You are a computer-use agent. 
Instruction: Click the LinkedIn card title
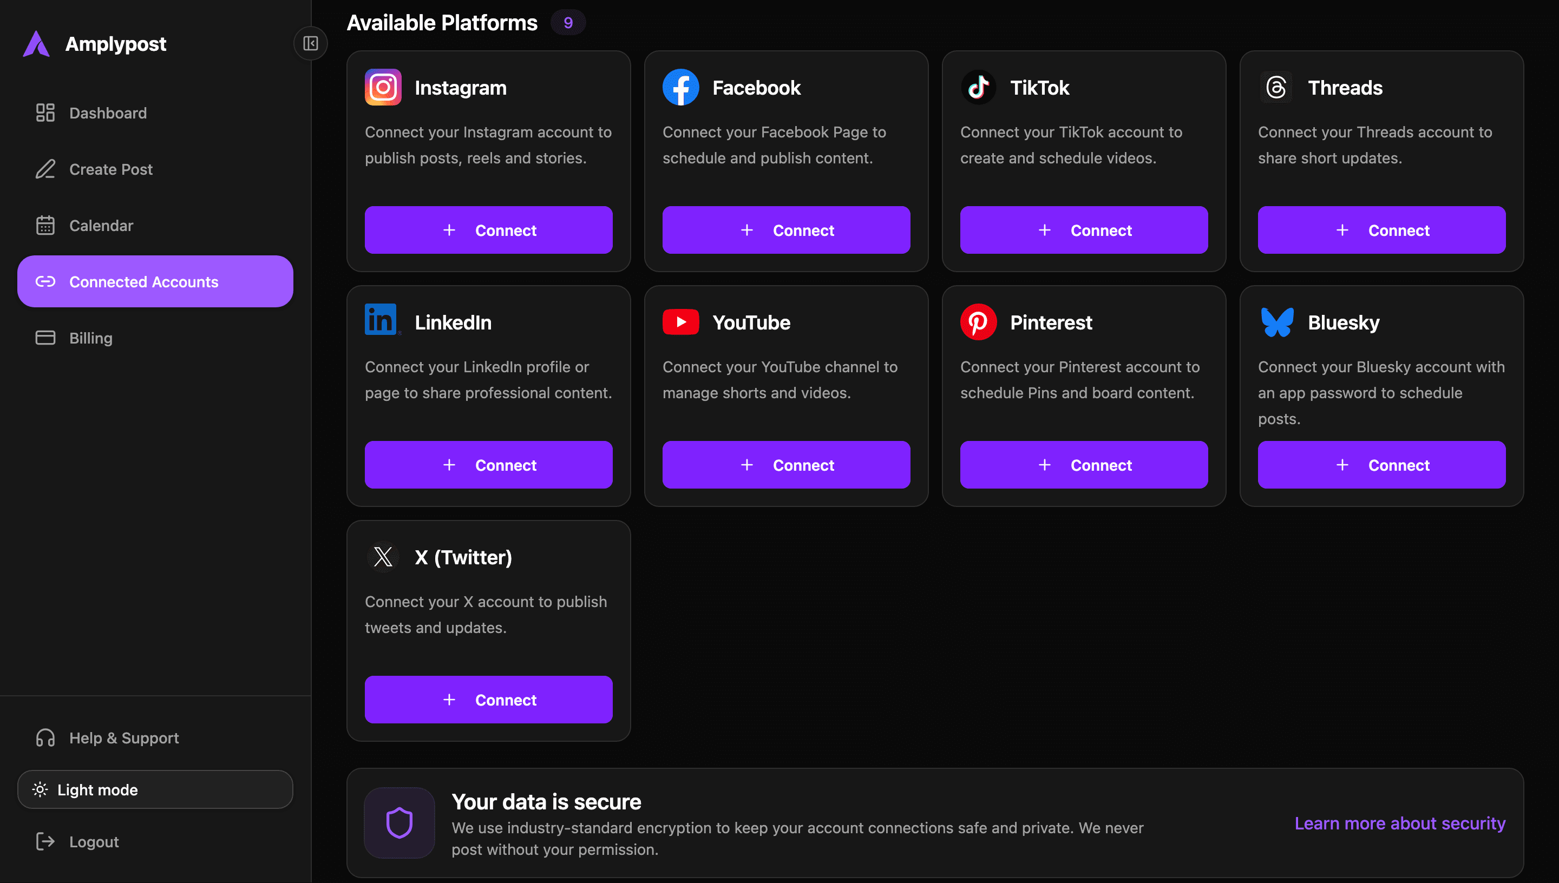click(453, 322)
